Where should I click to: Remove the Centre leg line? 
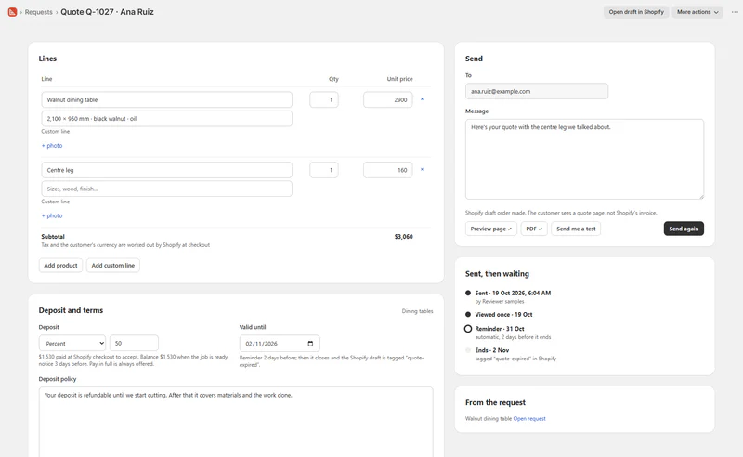[x=422, y=170]
